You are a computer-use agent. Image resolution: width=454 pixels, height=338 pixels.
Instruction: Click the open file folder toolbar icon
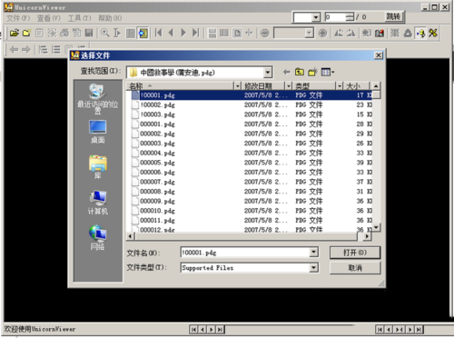(x=15, y=33)
